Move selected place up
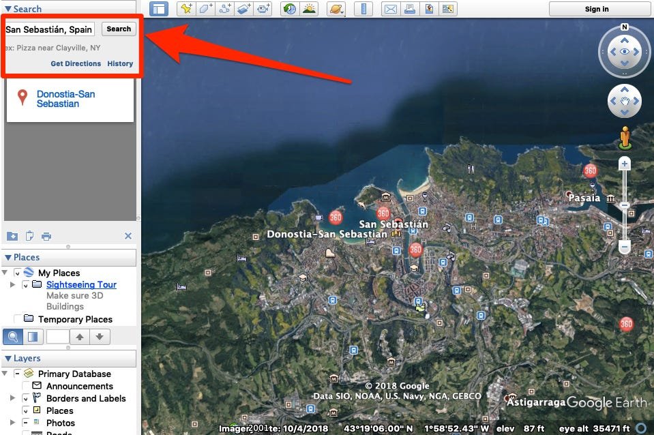 click(80, 337)
